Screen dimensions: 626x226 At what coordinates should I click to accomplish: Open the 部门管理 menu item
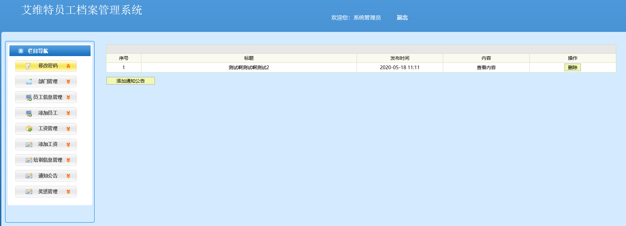[x=46, y=82]
